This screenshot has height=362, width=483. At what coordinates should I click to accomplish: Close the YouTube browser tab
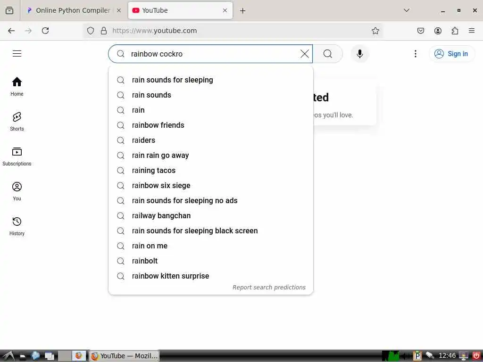pos(225,10)
